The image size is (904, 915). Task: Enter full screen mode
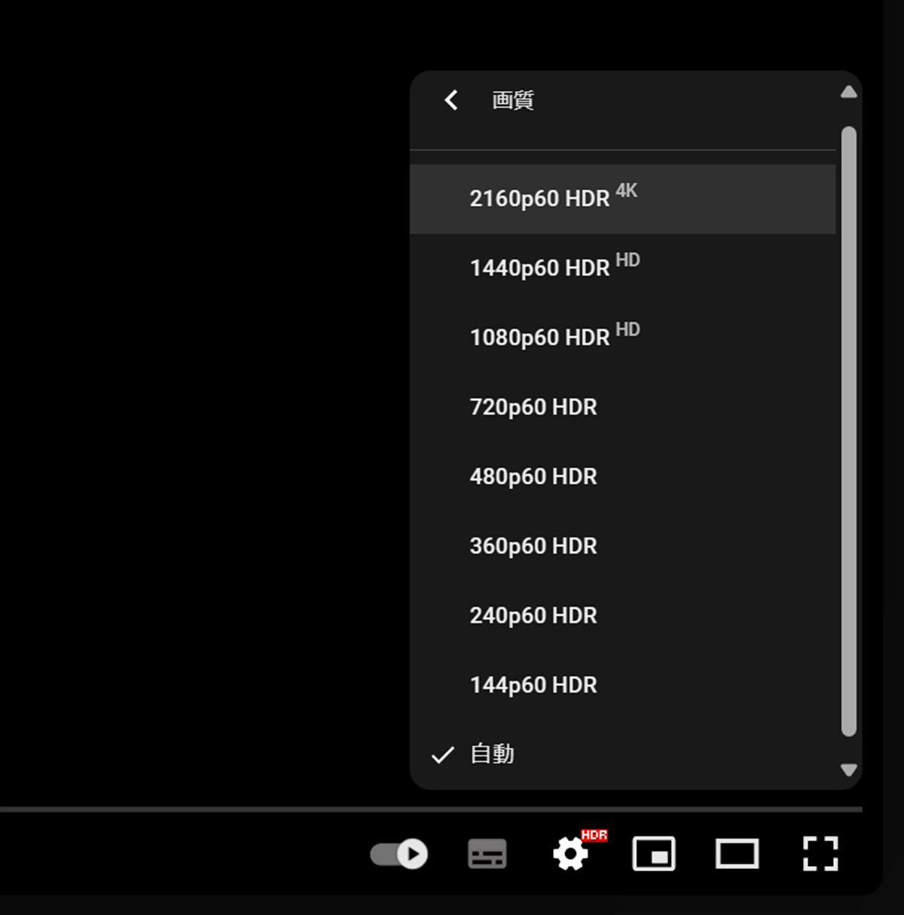(x=820, y=854)
